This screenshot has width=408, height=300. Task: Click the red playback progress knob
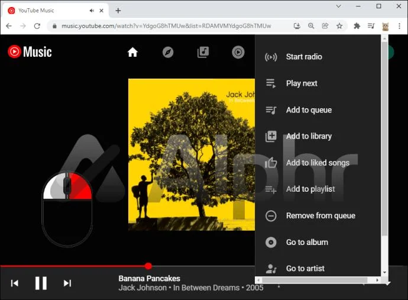(148, 266)
